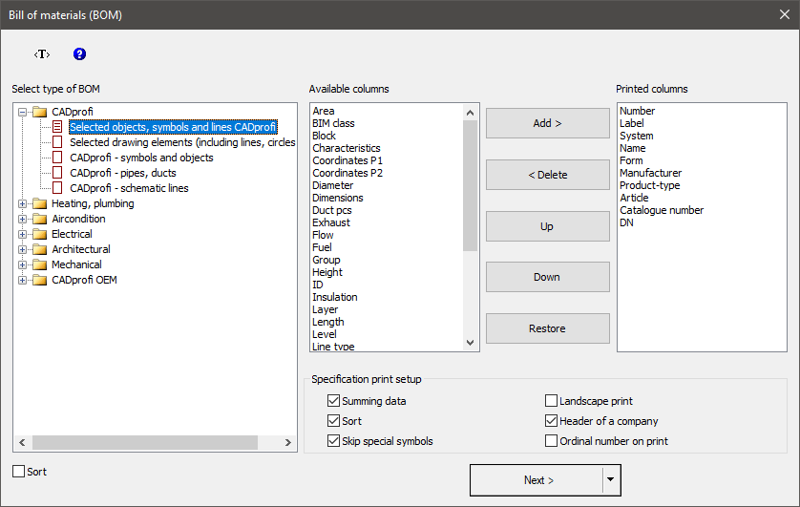Select Manufacturer in Printed columns list
The height and width of the screenshot is (507, 800).
click(650, 173)
